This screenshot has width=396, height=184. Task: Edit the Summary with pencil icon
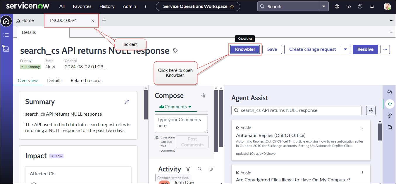(x=127, y=102)
